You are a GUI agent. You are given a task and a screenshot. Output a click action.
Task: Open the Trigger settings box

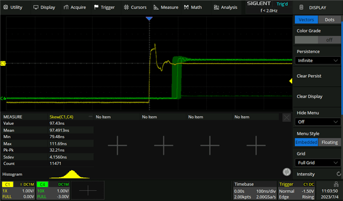tap(296, 190)
